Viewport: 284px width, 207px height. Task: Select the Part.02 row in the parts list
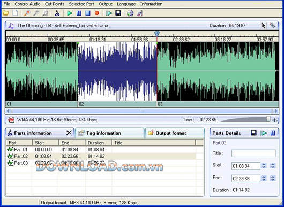point(101,156)
